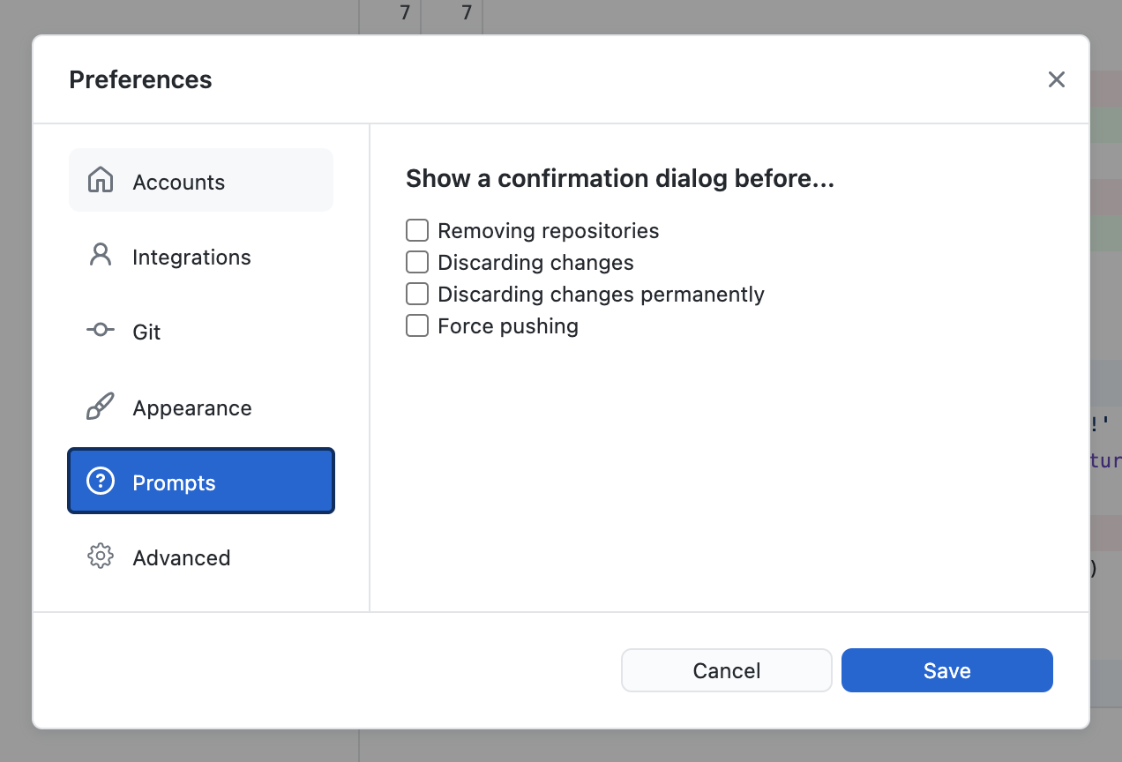This screenshot has width=1122, height=762.
Task: Click the home icon beside Accounts
Action: (x=101, y=181)
